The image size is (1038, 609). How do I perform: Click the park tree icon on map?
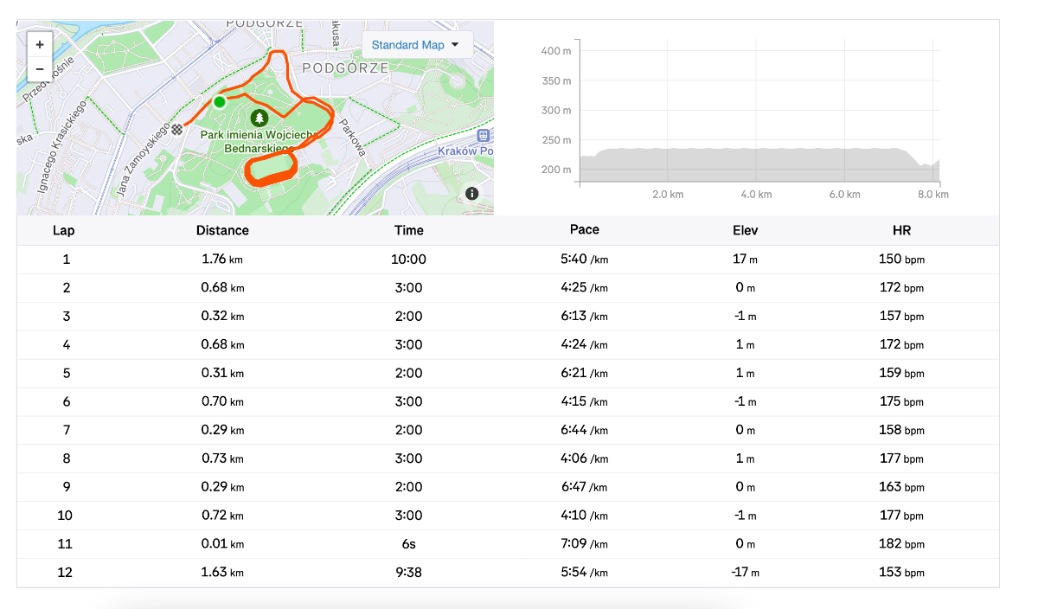[x=258, y=117]
